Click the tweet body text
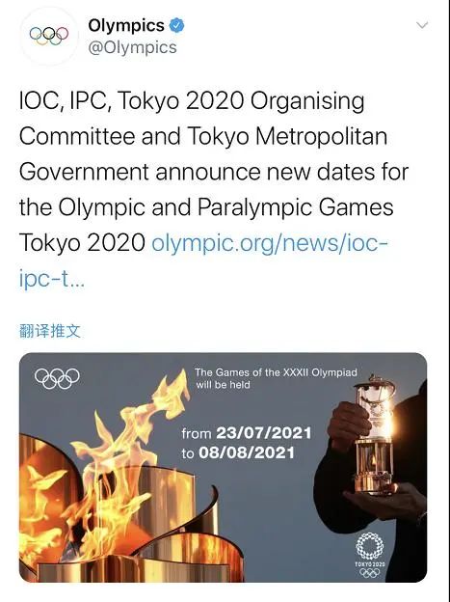 click(x=214, y=189)
